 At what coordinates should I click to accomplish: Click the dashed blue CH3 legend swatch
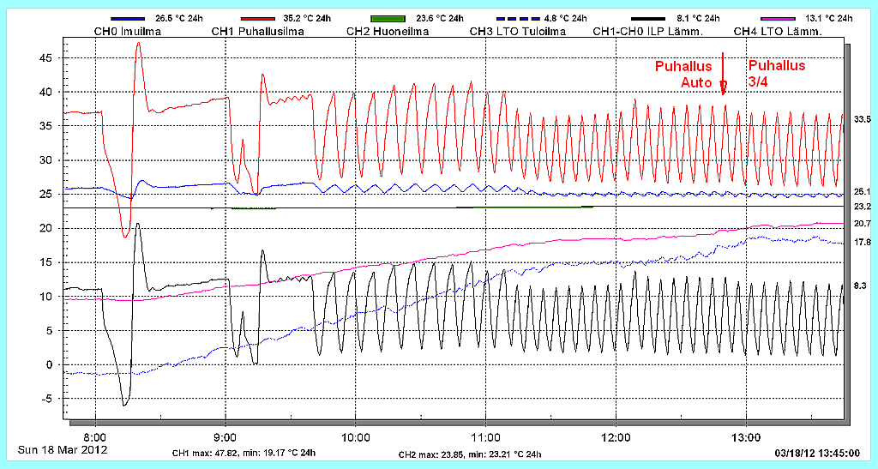click(519, 19)
